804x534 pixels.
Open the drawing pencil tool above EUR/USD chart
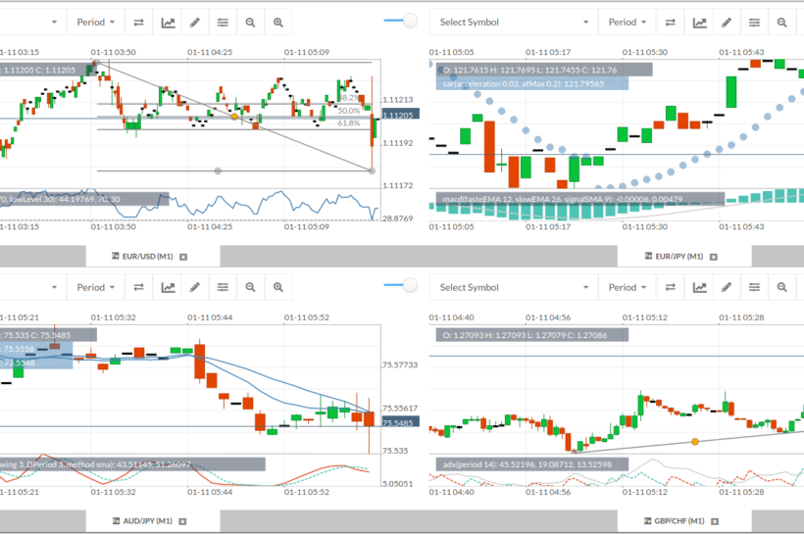click(x=195, y=22)
